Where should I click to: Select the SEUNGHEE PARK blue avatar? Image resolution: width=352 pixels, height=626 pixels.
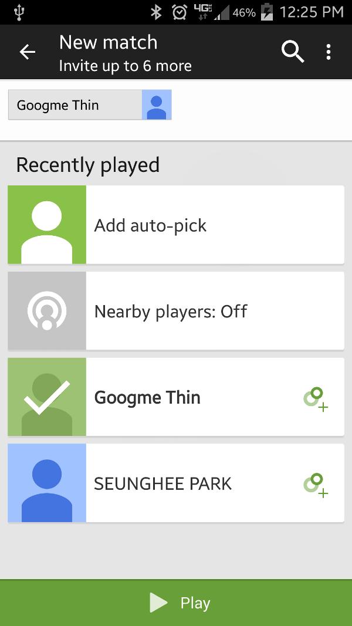[x=47, y=483]
